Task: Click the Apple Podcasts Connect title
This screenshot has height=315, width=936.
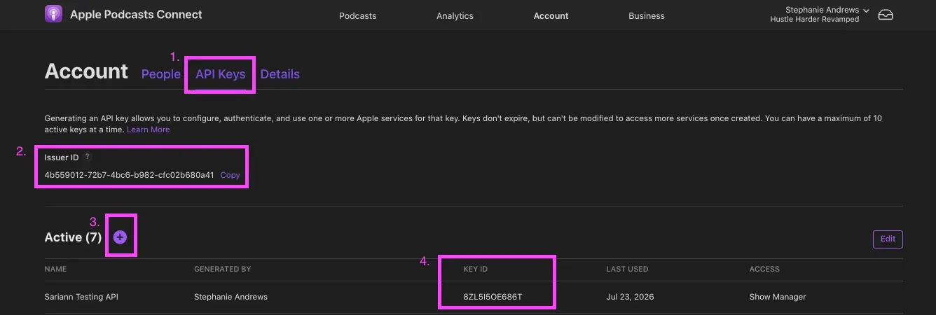Action: [136, 14]
